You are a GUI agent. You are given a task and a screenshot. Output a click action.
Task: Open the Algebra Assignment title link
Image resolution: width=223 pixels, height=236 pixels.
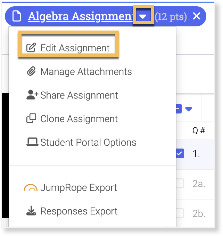pos(81,16)
